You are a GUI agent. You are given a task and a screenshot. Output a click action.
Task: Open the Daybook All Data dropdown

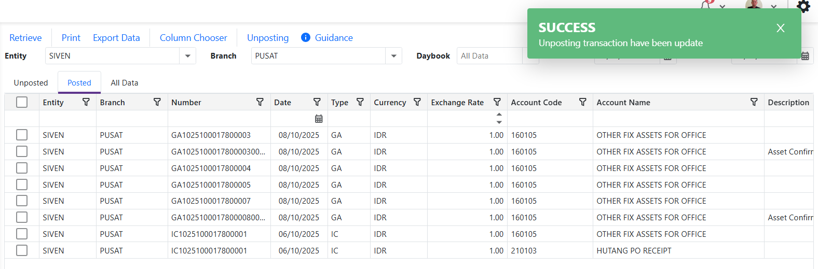(x=530, y=56)
